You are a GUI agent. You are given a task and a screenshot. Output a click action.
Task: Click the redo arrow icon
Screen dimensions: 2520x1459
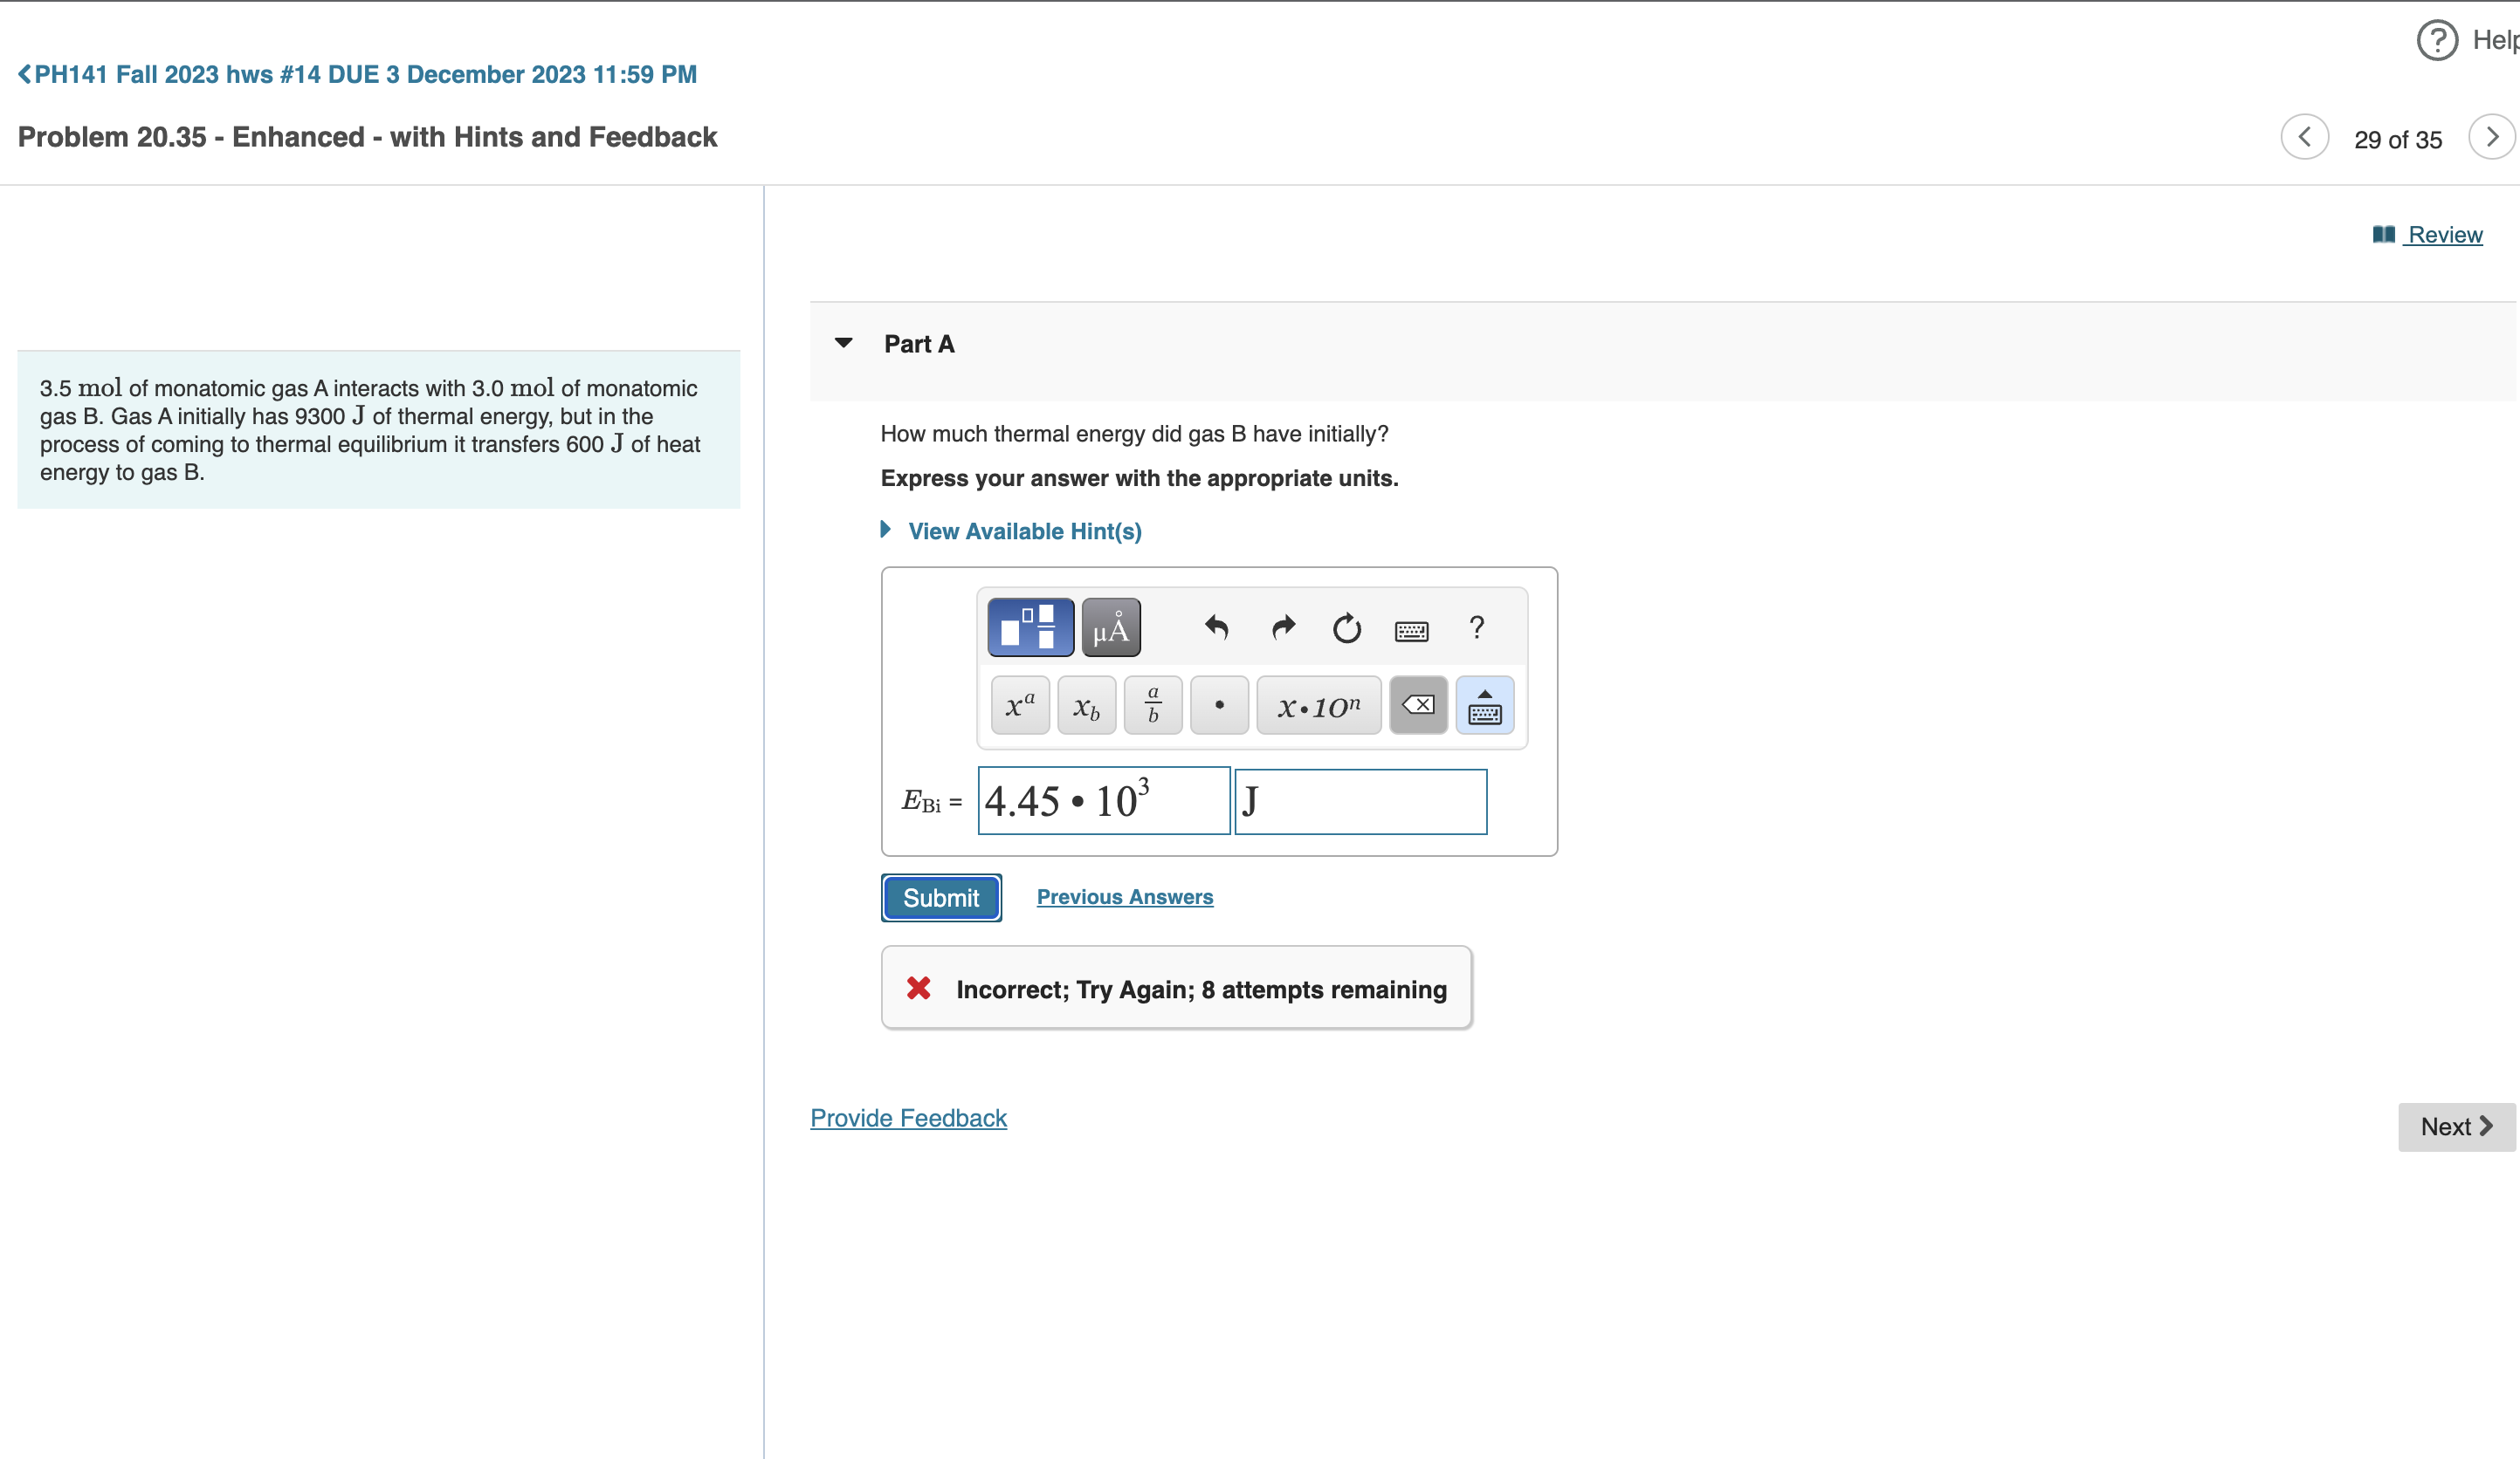click(1283, 629)
